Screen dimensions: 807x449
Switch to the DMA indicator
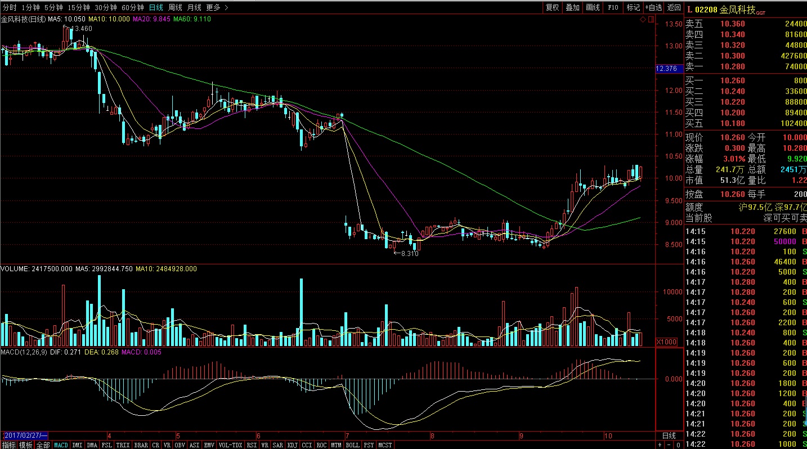(x=92, y=445)
